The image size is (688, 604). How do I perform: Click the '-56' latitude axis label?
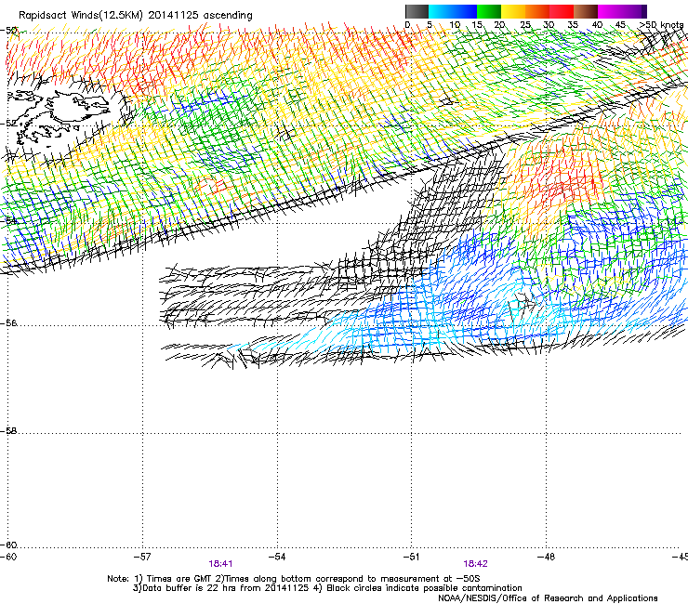click(8, 323)
